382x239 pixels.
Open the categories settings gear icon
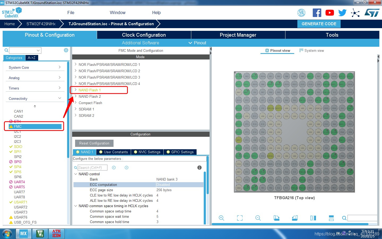point(66,50)
